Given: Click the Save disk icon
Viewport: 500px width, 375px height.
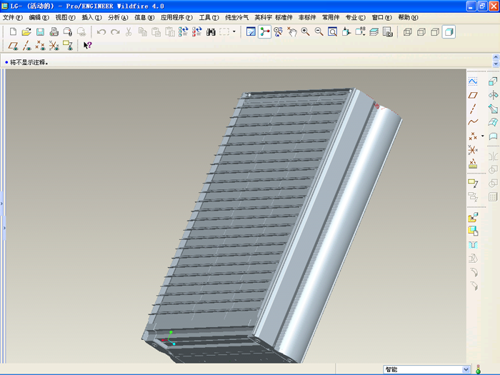Looking at the screenshot, I should (40, 31).
